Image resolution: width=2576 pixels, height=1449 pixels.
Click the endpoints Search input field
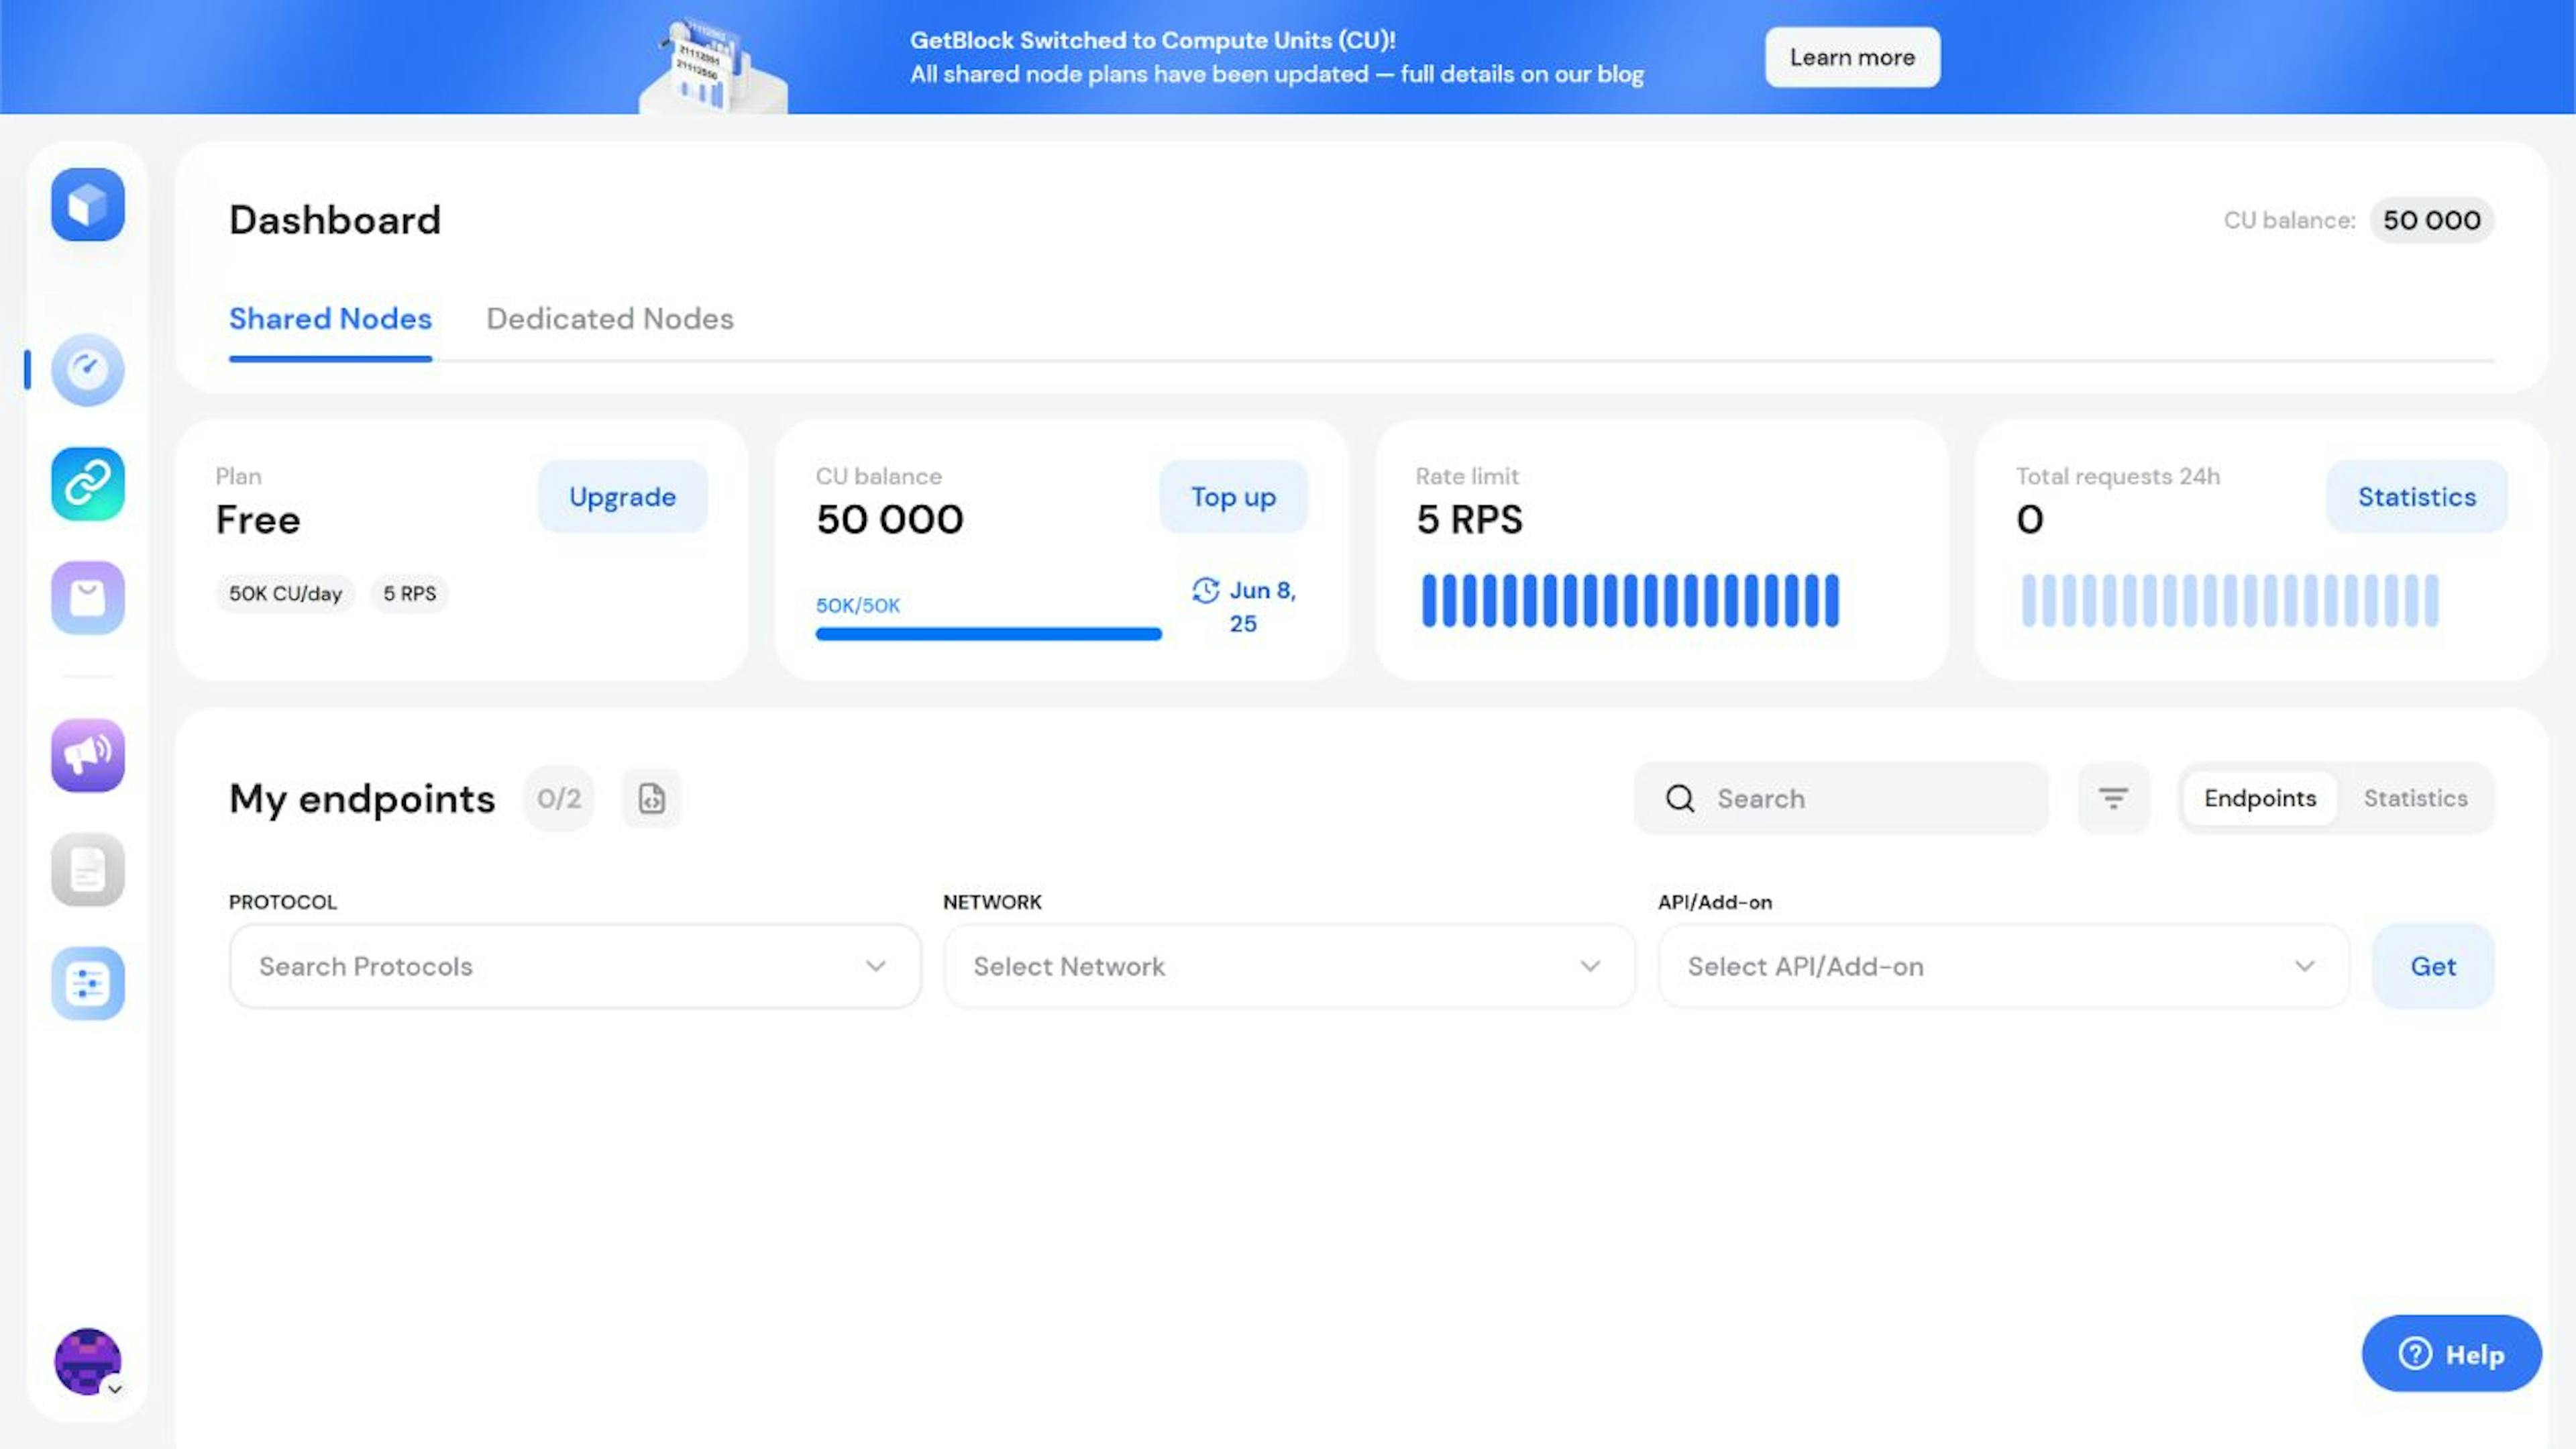click(1860, 799)
